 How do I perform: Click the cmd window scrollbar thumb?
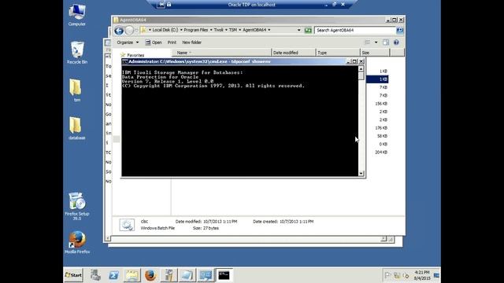361,76
